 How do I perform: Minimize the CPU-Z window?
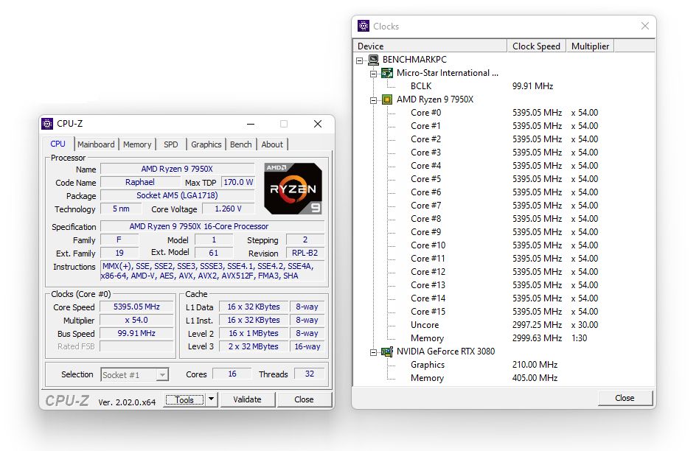tap(251, 124)
